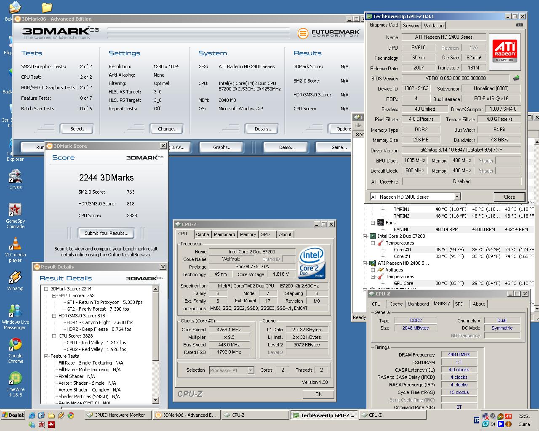This screenshot has width=539, height=431.
Task: Collapse the CPU Score: 3828 node
Action: click(x=54, y=336)
